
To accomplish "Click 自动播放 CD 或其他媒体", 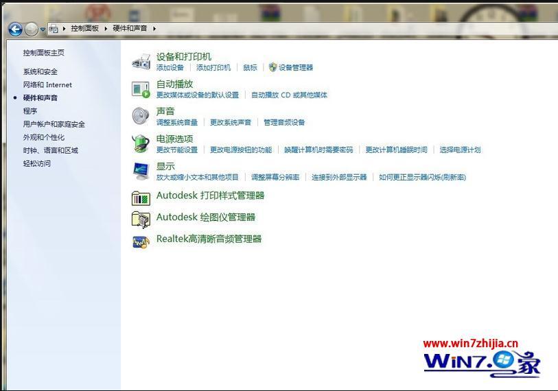I will 290,95.
